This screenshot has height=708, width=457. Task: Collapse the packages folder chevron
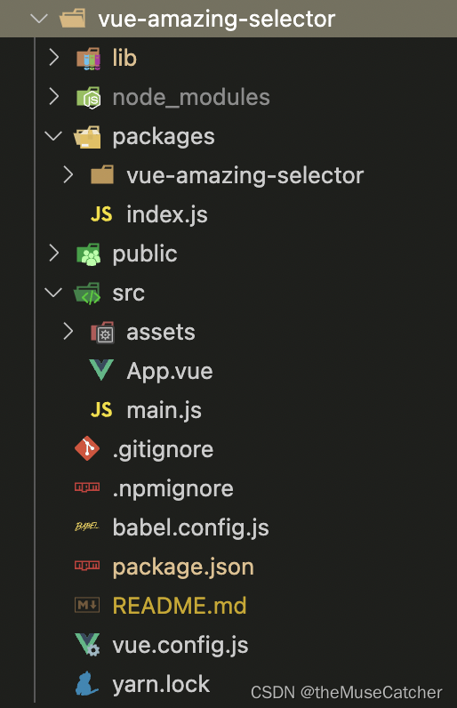(x=53, y=136)
